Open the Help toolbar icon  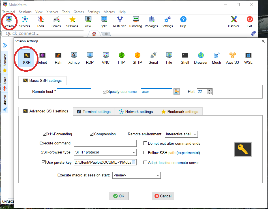pyautogui.click(x=183, y=22)
